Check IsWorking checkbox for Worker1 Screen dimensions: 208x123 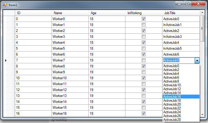pyautogui.click(x=143, y=25)
